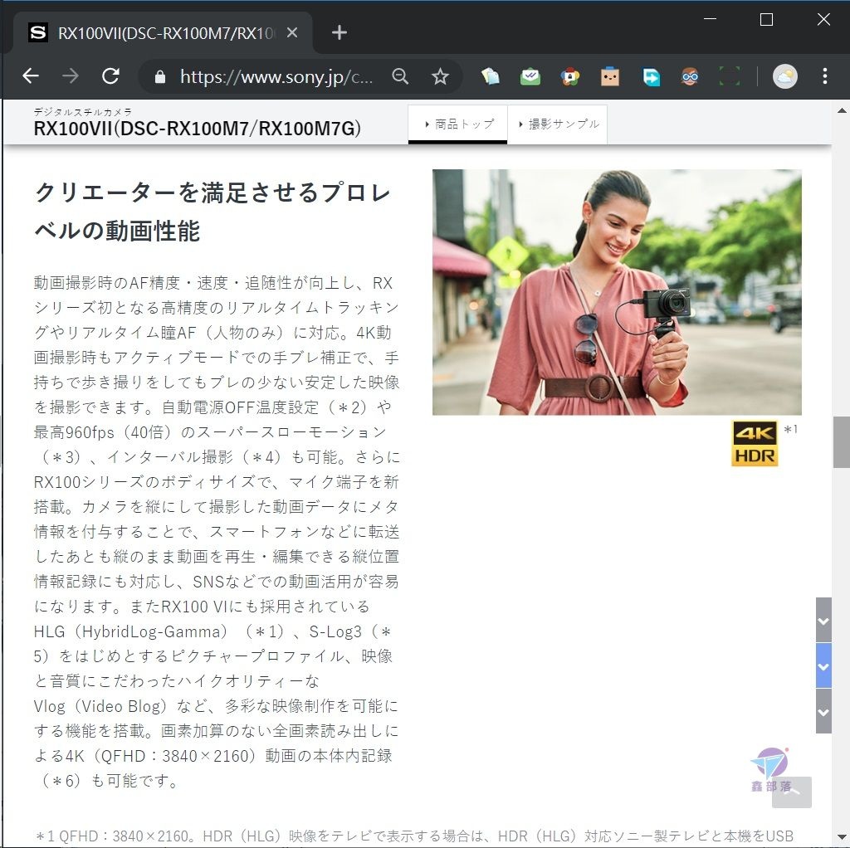This screenshot has height=848, width=850.
Task: Click the 4K HDR badge
Action: click(x=755, y=443)
